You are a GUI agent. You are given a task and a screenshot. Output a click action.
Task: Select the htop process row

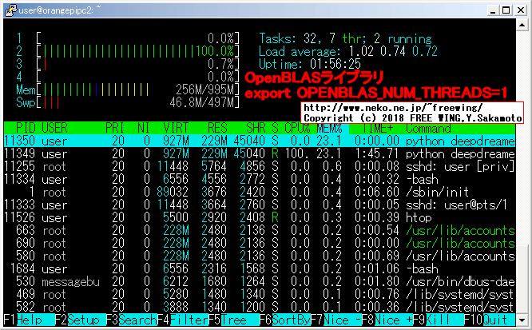tap(260, 217)
